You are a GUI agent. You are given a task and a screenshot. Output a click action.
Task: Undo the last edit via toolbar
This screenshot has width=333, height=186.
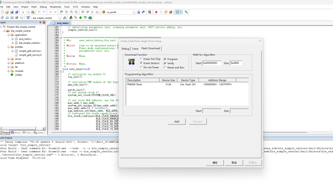[39, 12]
